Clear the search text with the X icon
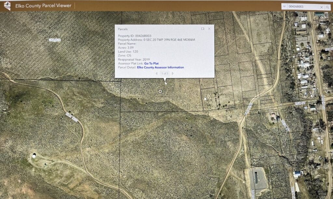Image resolution: width=333 pixels, height=199 pixels. [x=321, y=7]
